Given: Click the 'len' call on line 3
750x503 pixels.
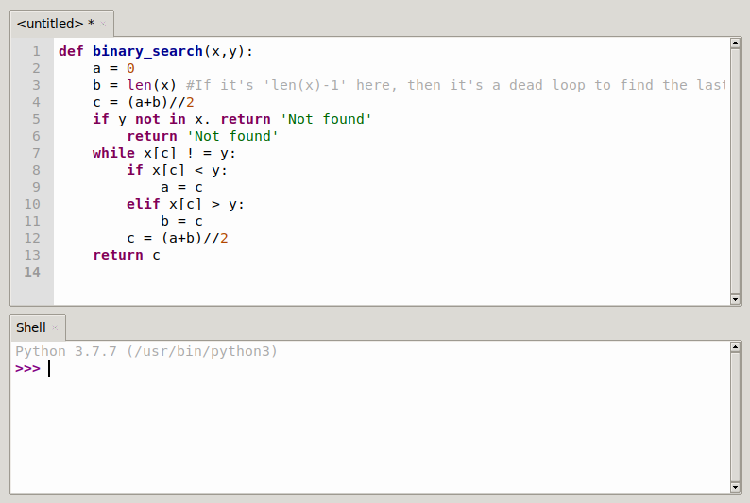Looking at the screenshot, I should (x=139, y=85).
